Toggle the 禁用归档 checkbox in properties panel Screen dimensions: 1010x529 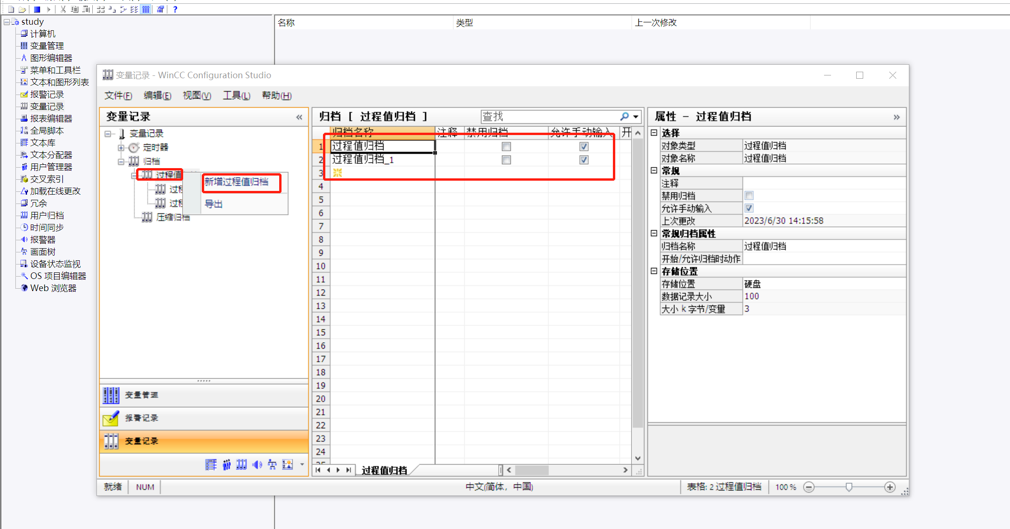click(x=749, y=196)
